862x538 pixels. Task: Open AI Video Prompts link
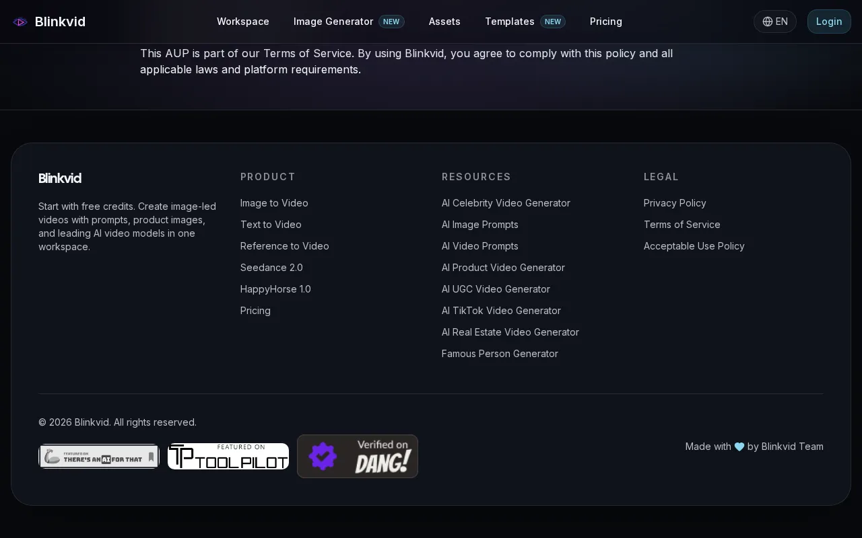pos(480,246)
